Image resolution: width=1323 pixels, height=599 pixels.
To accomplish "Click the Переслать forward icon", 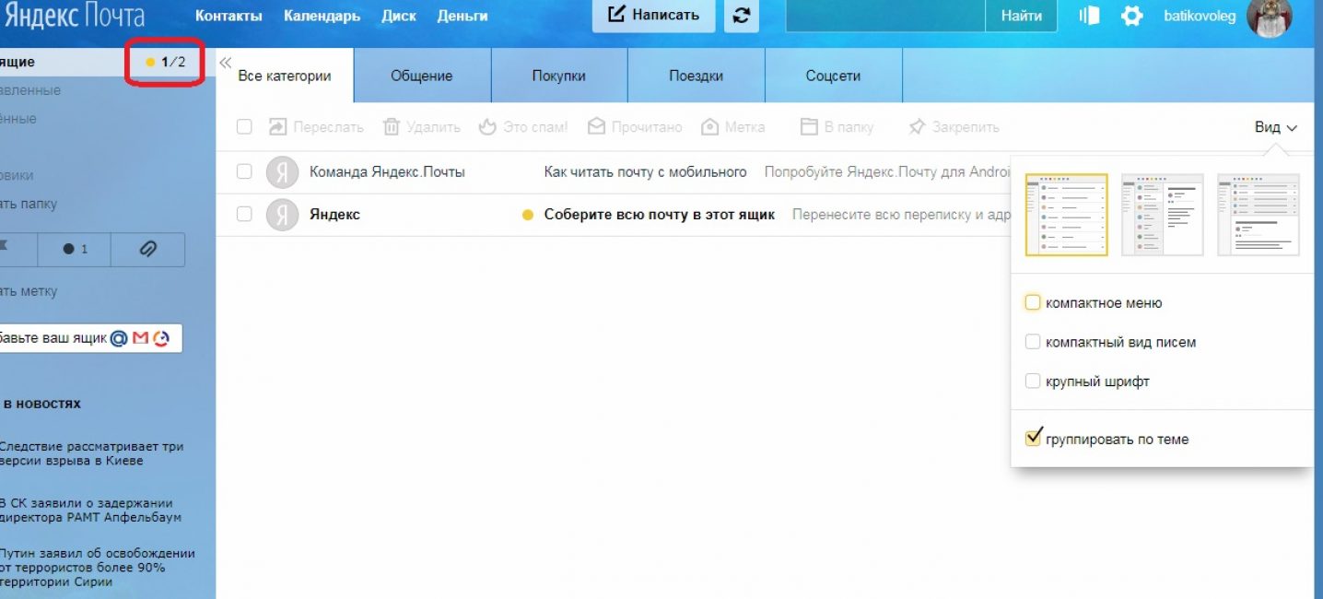I will tap(277, 127).
